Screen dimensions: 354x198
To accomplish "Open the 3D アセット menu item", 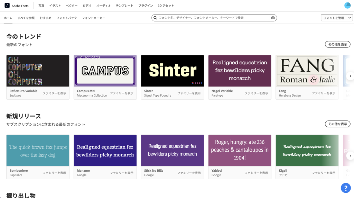I will [166, 6].
